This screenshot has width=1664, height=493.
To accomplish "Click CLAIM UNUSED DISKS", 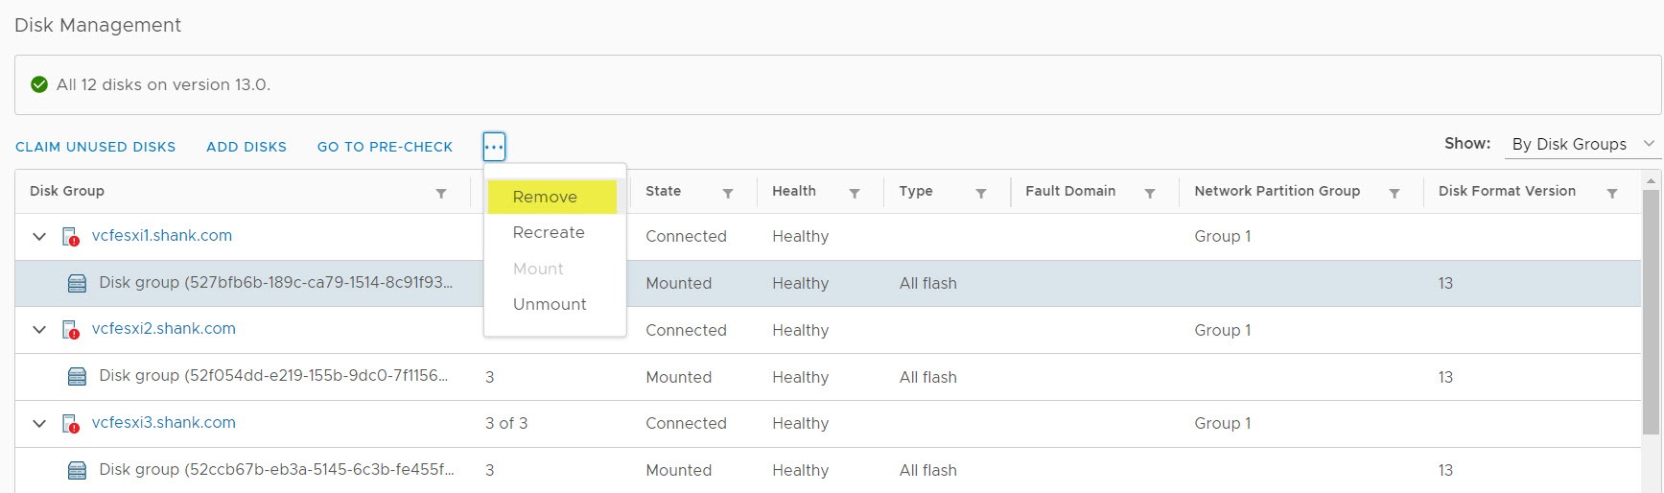I will click(x=96, y=147).
